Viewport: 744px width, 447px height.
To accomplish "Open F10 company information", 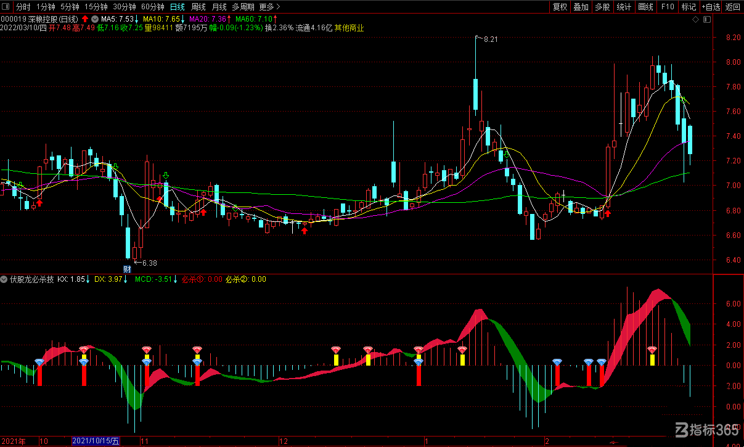I will [668, 7].
